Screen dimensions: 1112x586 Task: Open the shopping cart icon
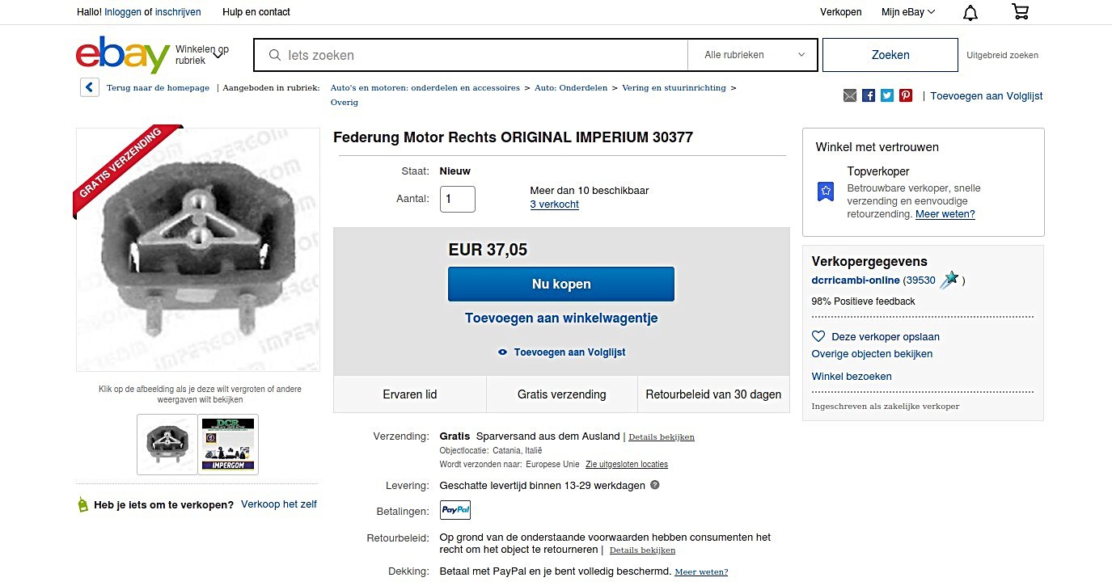pyautogui.click(x=1020, y=12)
